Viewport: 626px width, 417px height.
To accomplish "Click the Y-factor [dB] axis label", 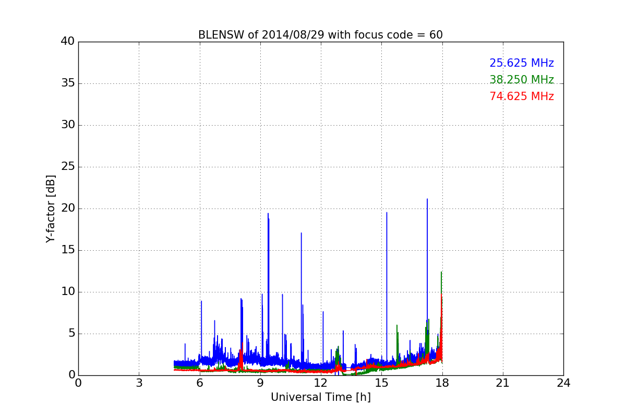I will pos(51,208).
